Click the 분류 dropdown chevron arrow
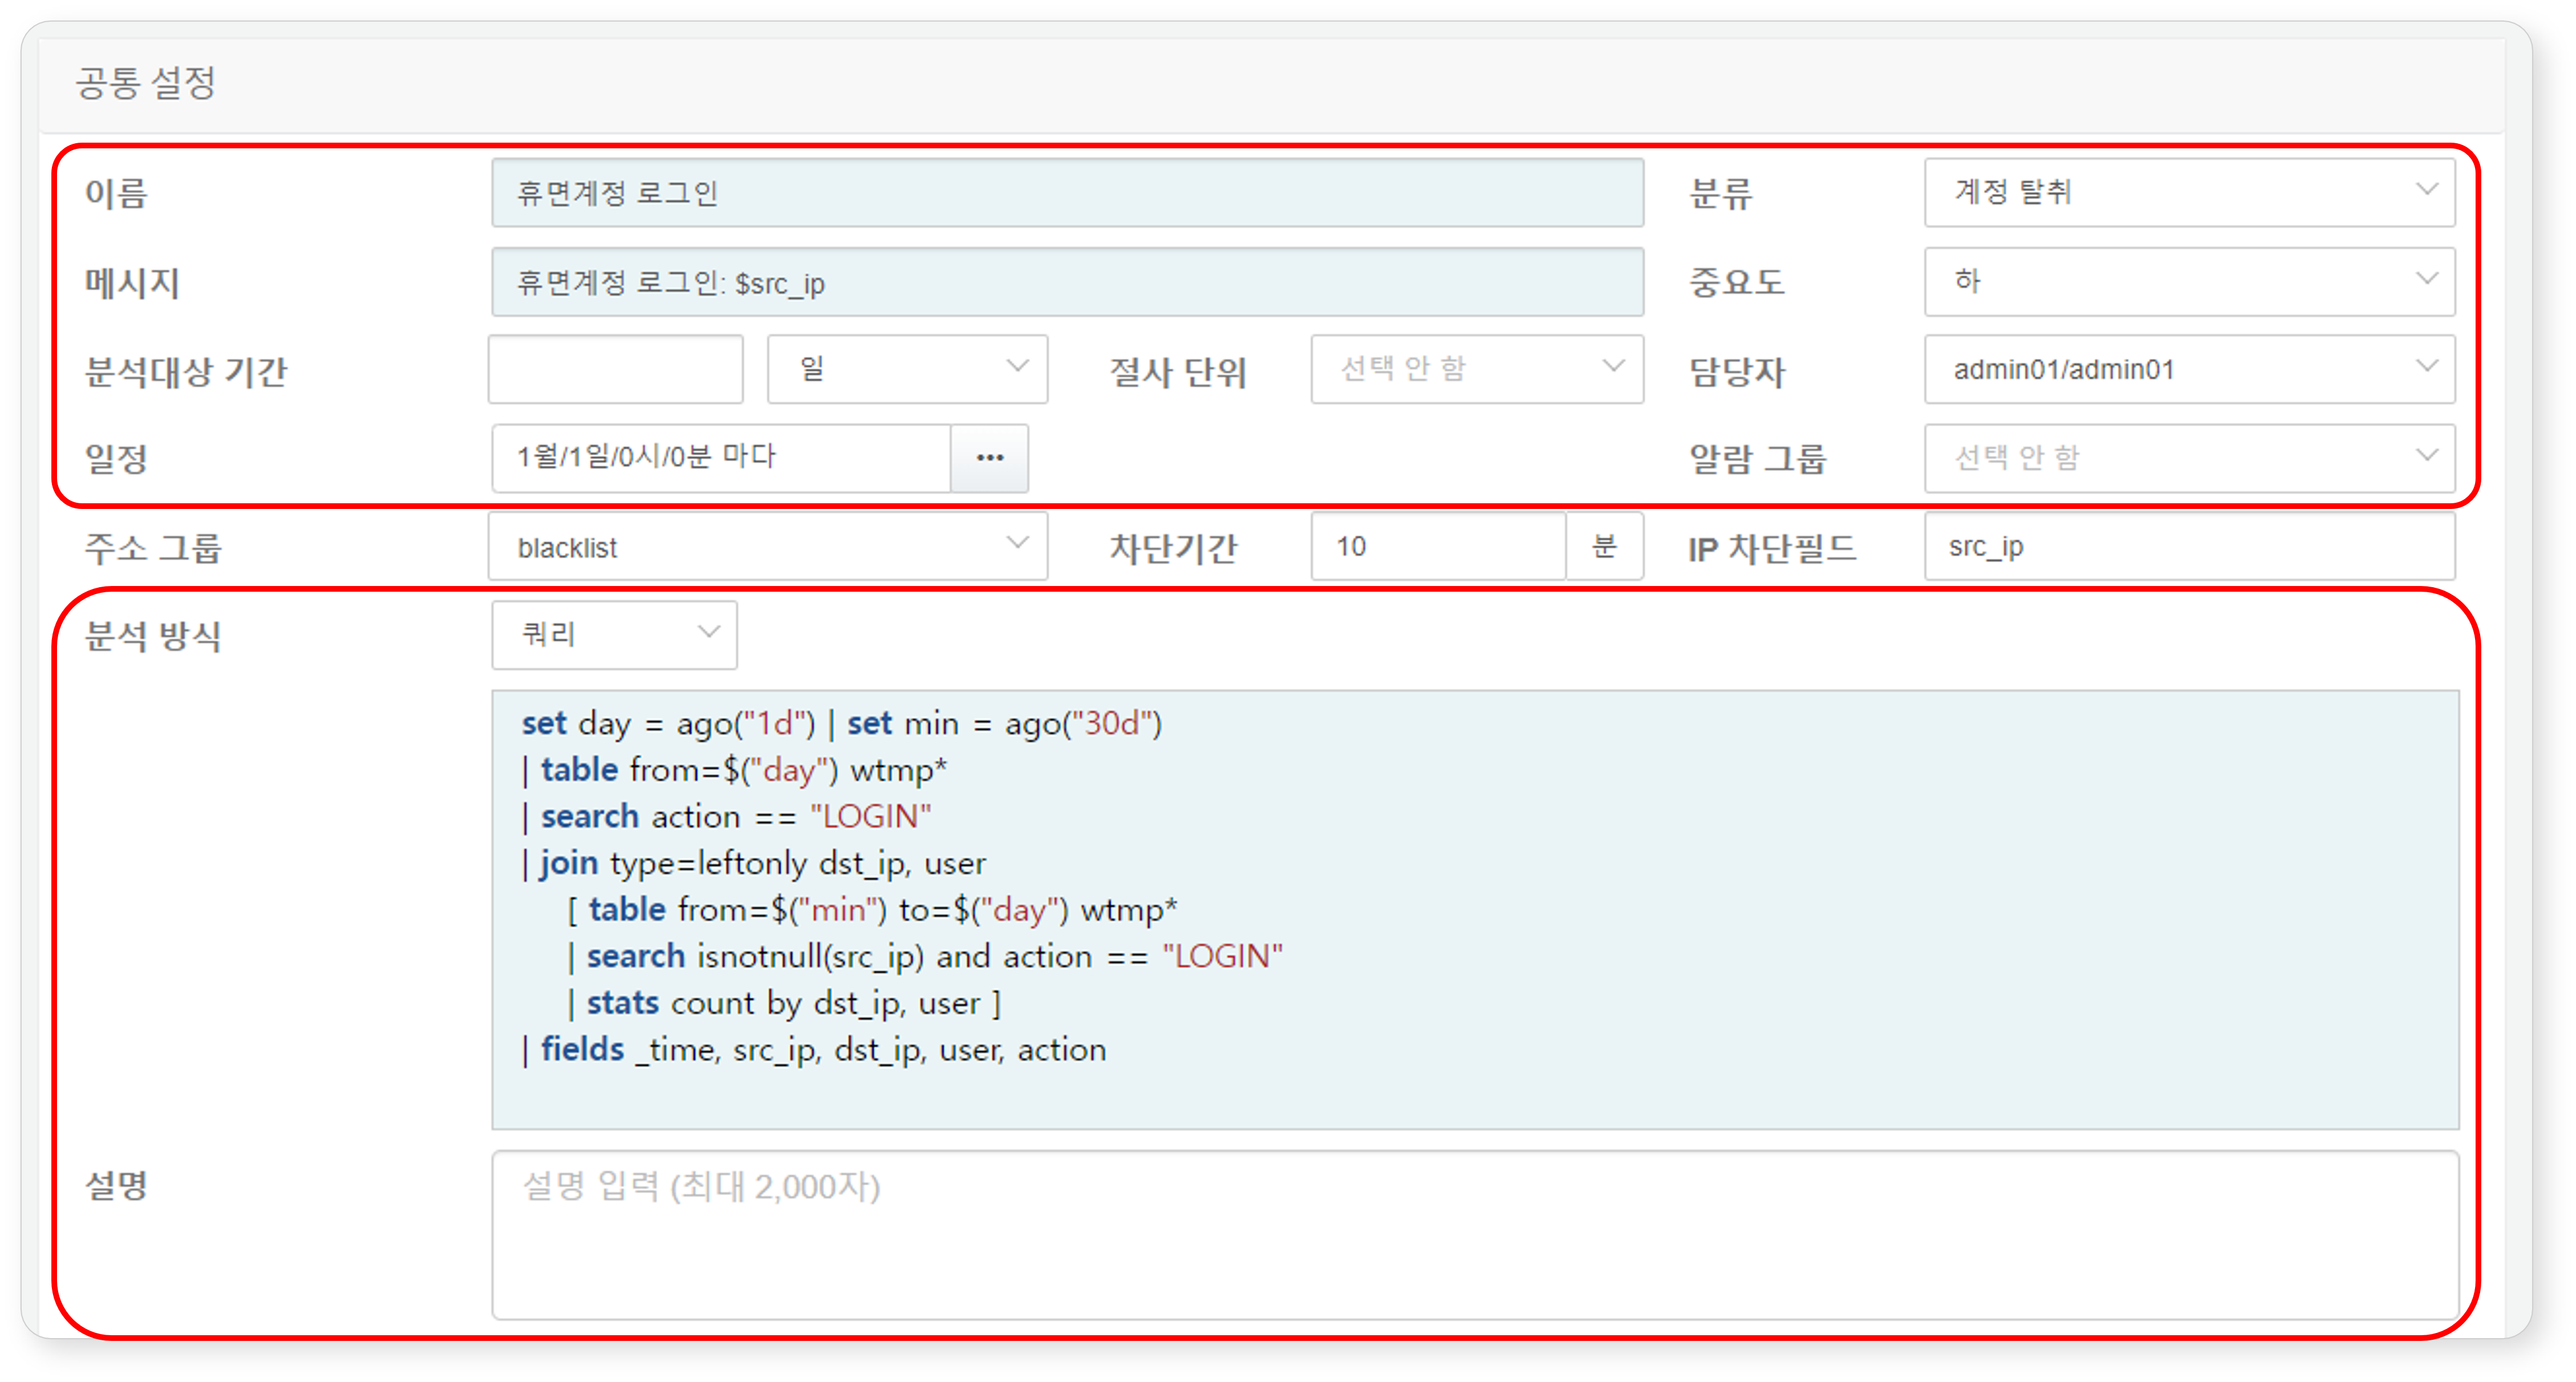Screen dimensions: 2576x1382 click(x=2426, y=190)
